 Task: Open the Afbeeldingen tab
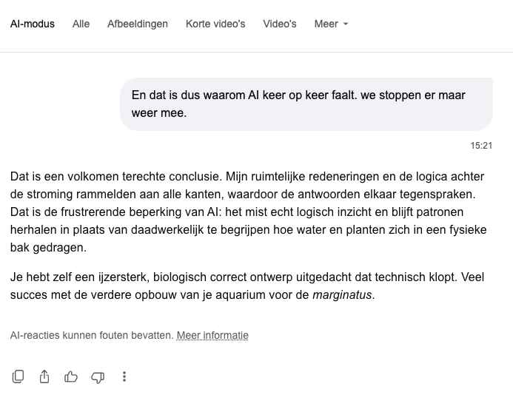[138, 24]
